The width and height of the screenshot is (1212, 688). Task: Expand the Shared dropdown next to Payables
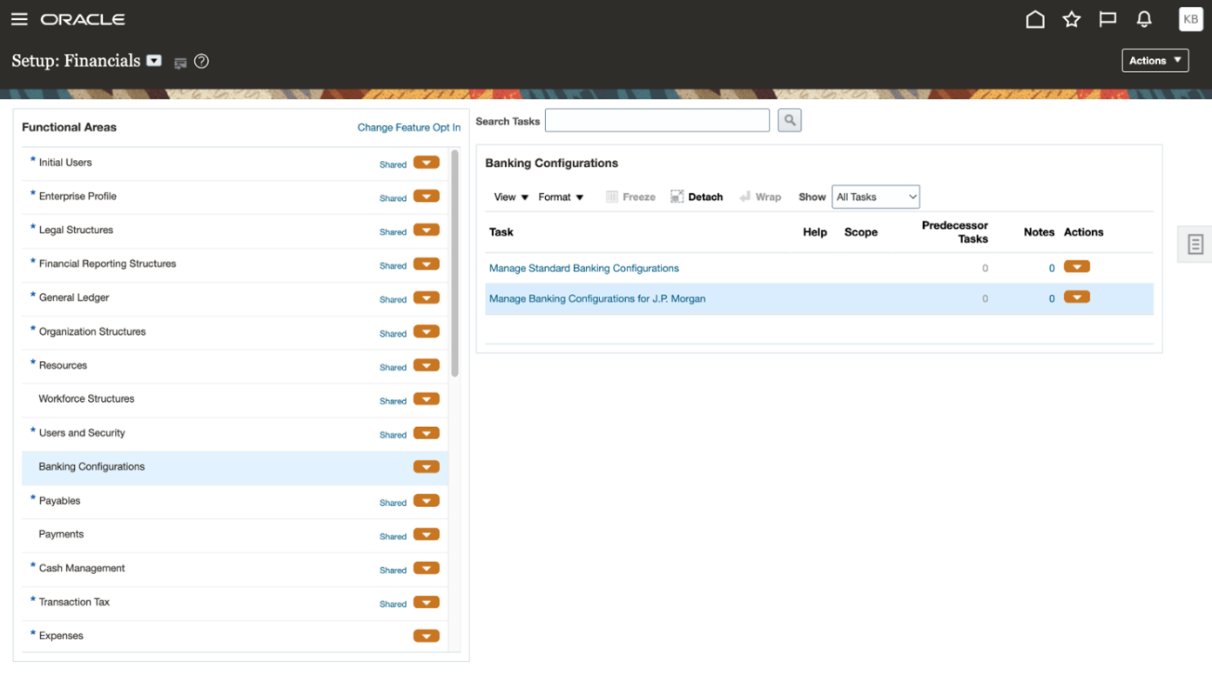(426, 501)
